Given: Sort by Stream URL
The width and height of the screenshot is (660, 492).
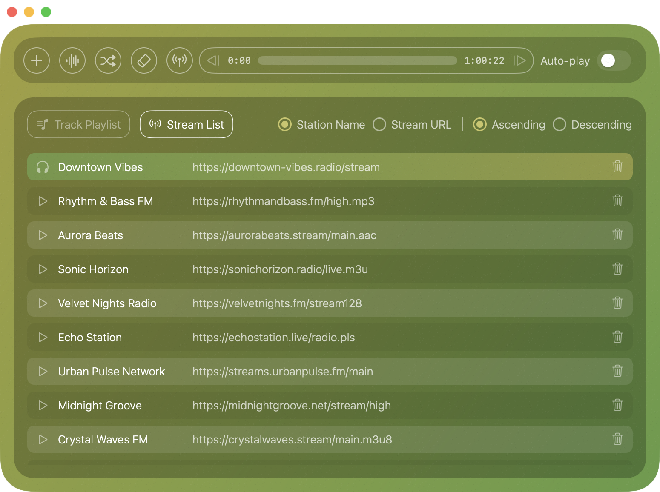Looking at the screenshot, I should click(x=379, y=125).
